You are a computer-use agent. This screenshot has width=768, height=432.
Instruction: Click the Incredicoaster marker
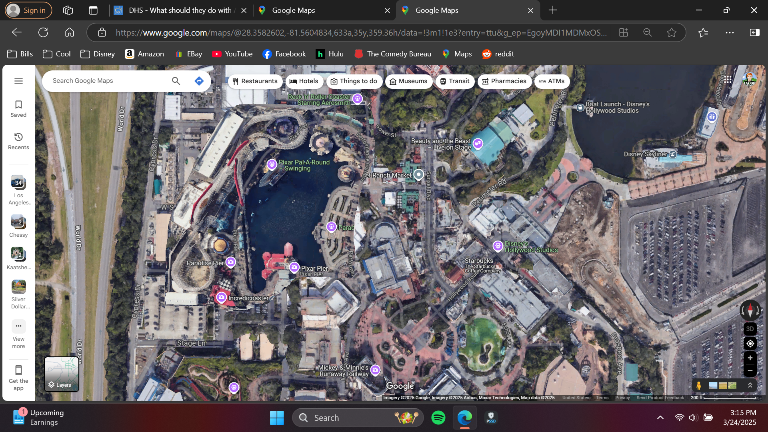coord(222,297)
